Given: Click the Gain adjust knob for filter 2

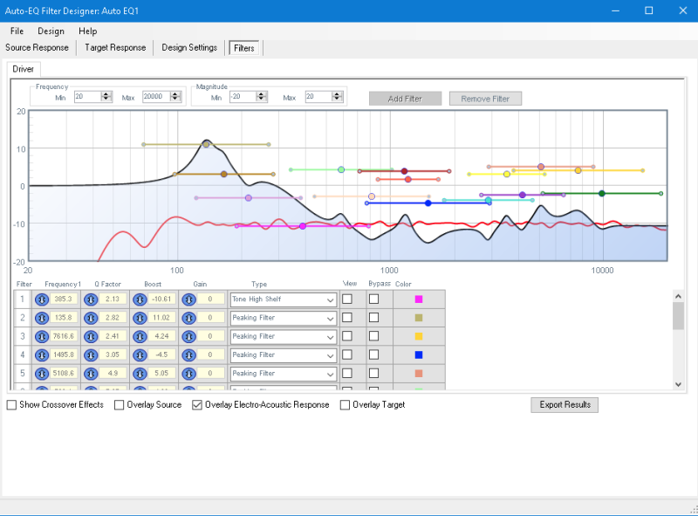Looking at the screenshot, I should pos(188,318).
